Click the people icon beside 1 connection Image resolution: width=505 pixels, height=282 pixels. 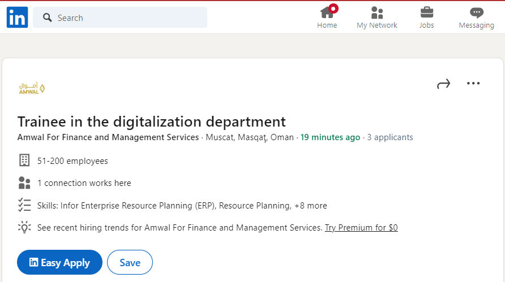pyautogui.click(x=24, y=183)
